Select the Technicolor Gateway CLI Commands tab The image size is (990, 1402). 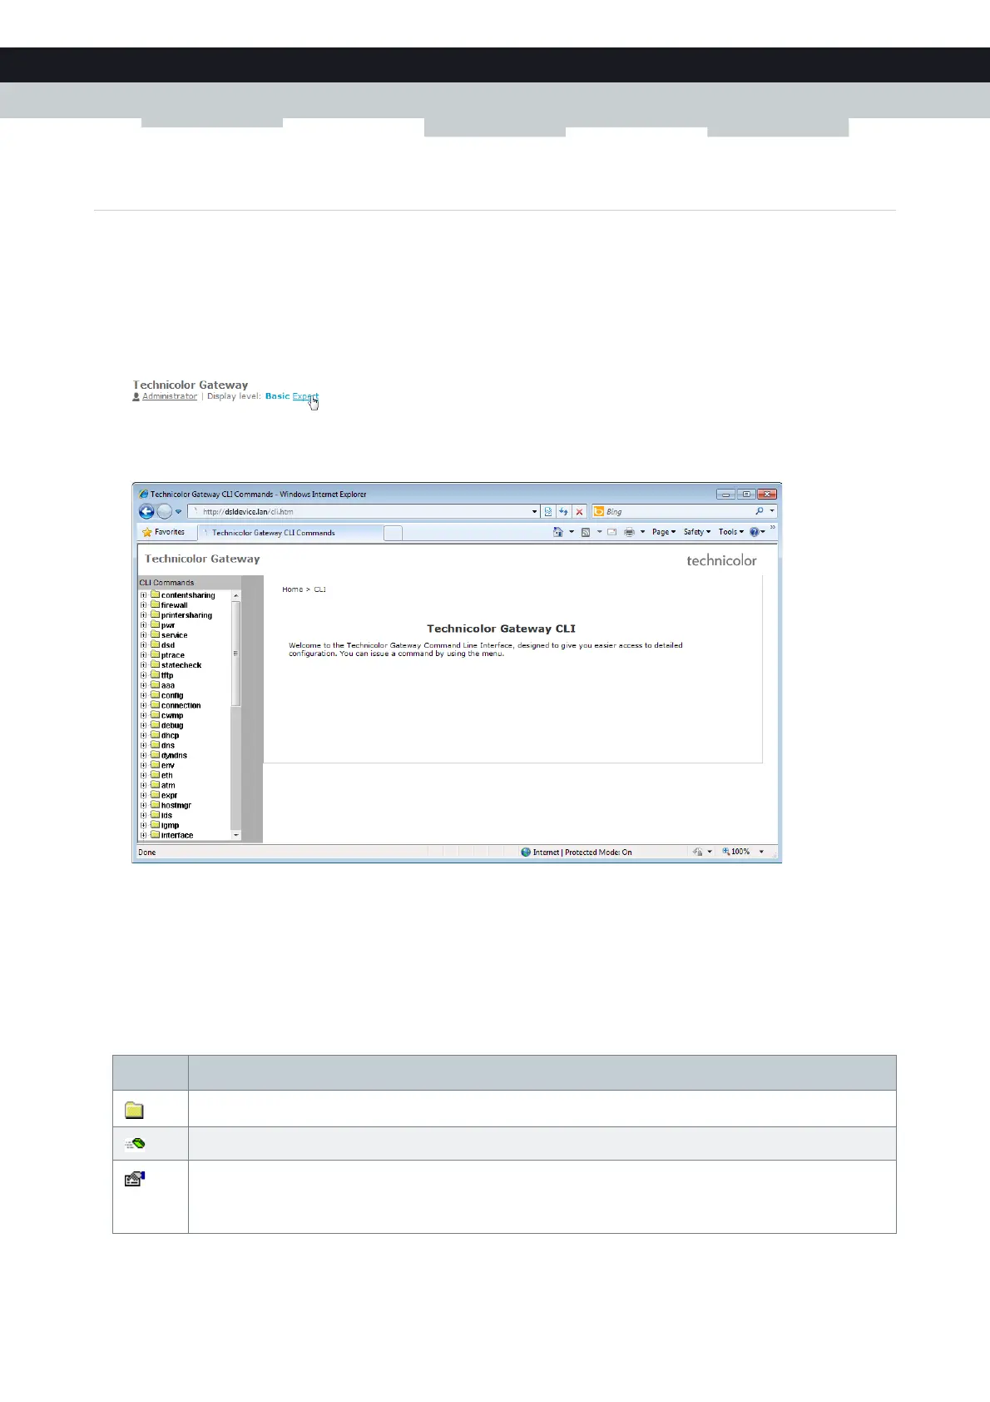[290, 532]
